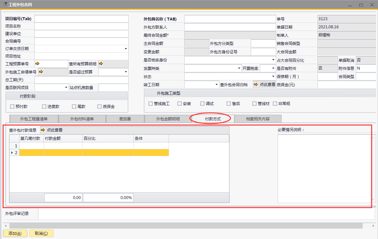The width and height of the screenshot is (378, 239).
Task: Click the row 2 current-row indicator arrow
Action: point(12,153)
